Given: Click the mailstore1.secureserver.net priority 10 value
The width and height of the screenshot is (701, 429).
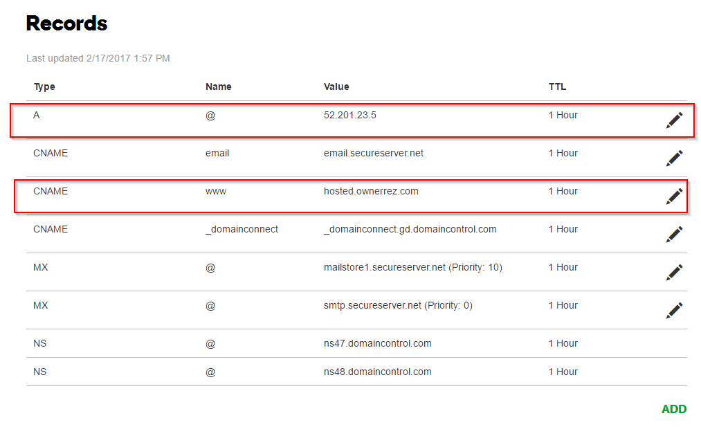Looking at the screenshot, I should click(x=412, y=267).
